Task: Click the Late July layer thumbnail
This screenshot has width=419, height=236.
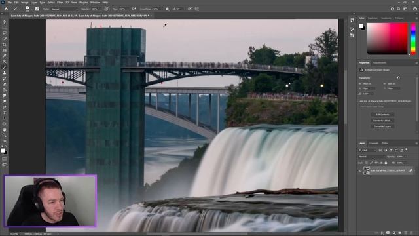Action: 367,170
